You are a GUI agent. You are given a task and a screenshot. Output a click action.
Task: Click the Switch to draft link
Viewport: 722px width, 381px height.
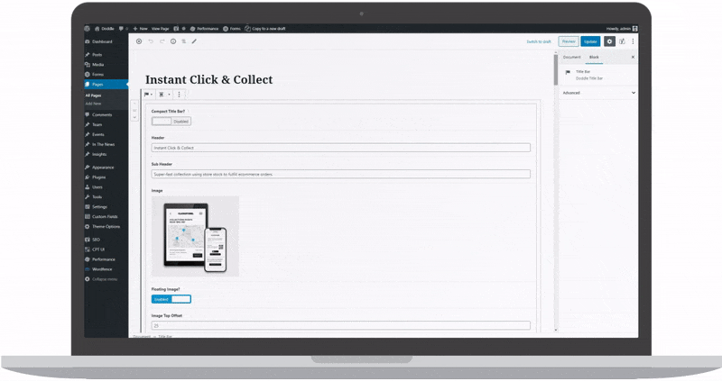click(x=539, y=41)
